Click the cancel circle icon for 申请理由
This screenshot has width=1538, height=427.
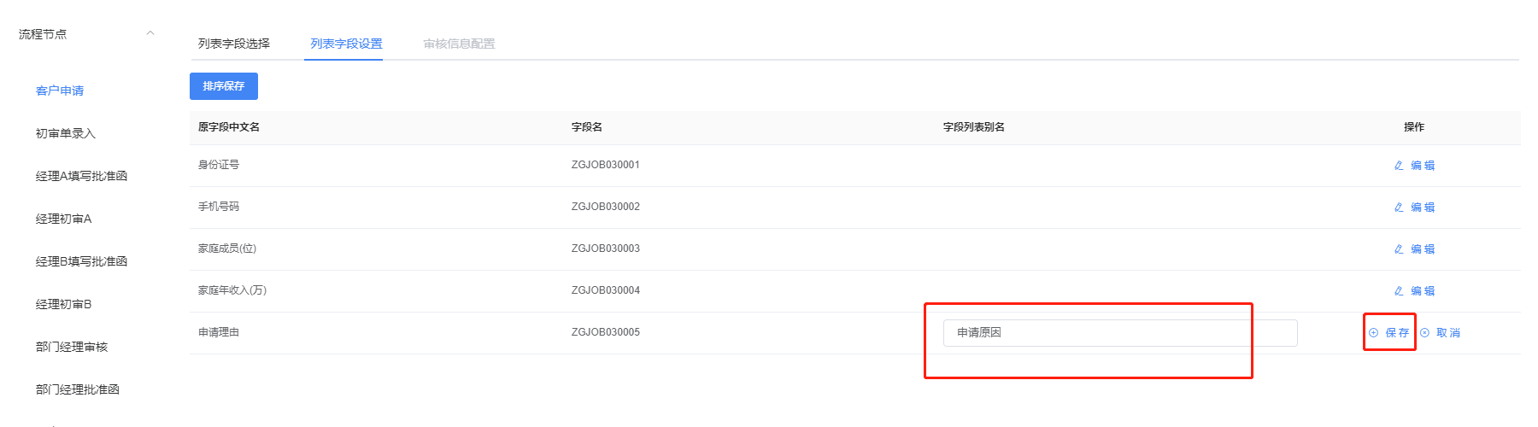1424,333
